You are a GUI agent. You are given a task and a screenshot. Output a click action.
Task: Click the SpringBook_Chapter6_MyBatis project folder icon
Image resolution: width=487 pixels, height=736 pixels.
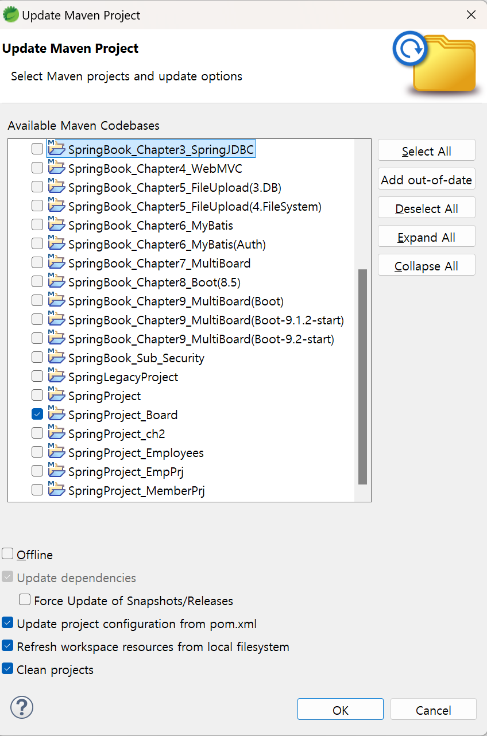pos(56,224)
